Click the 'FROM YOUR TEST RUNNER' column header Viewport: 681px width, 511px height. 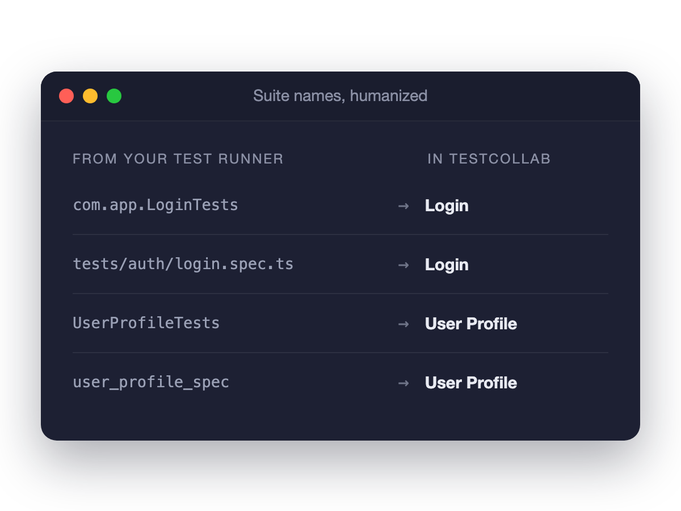point(178,159)
